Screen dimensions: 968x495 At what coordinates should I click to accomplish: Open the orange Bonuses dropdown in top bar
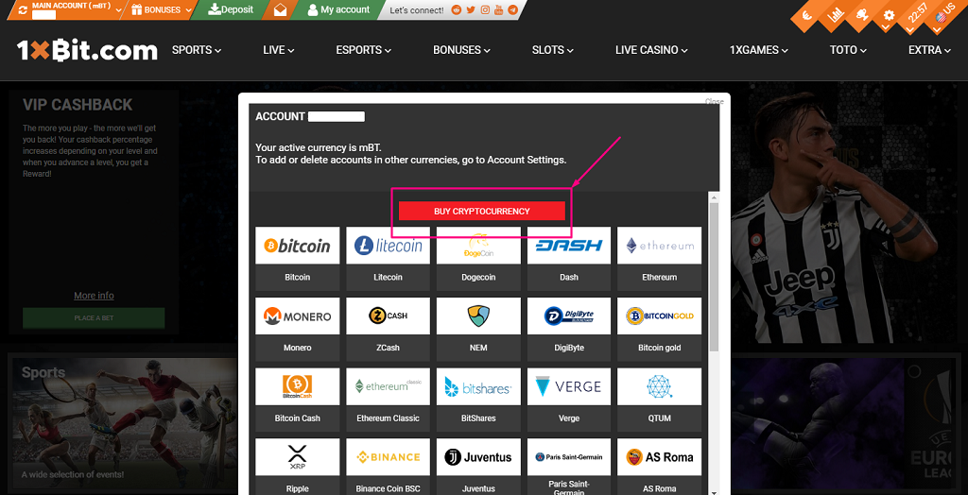click(x=162, y=10)
